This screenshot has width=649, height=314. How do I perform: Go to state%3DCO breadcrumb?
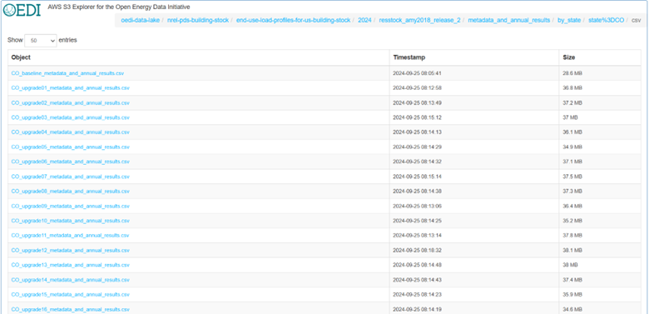tap(606, 20)
